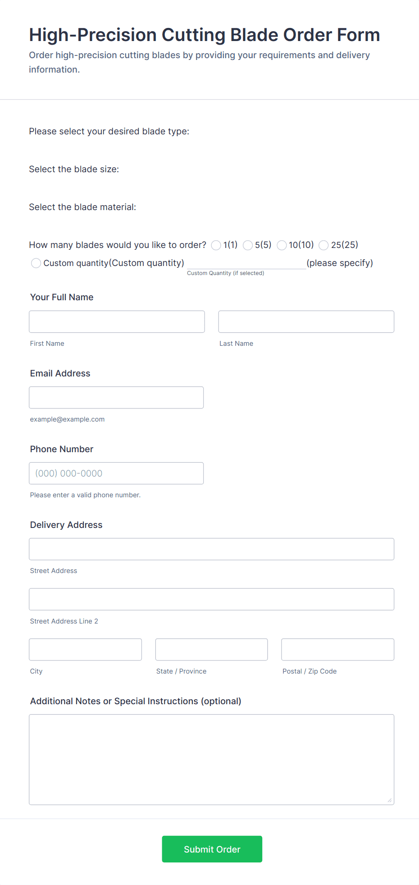Image resolution: width=419 pixels, height=885 pixels.
Task: Click the blade type selection prompt
Action: point(109,131)
